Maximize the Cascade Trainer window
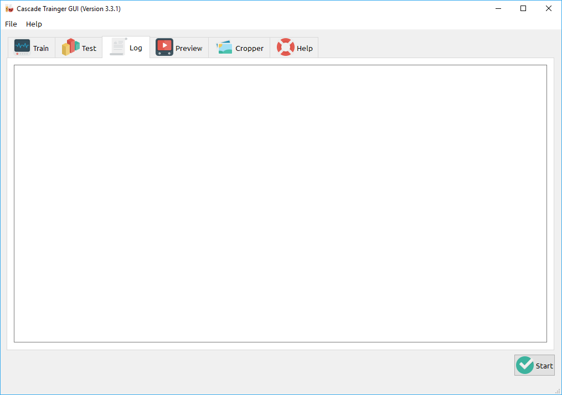This screenshot has width=562, height=395. click(x=523, y=8)
